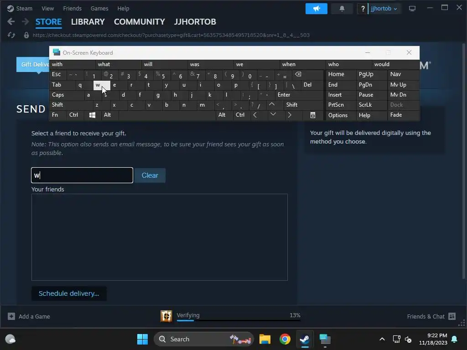Toggle the left Alt key
The image size is (467, 350).
click(x=109, y=115)
